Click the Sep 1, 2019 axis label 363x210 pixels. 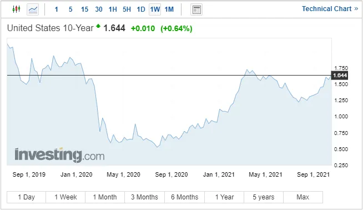point(29,174)
